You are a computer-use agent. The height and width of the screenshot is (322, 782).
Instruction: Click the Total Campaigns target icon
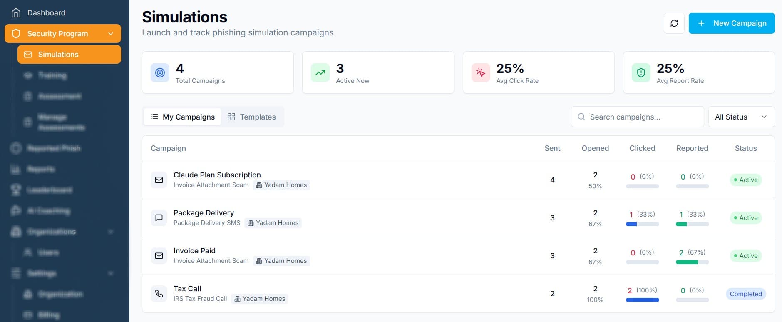[x=160, y=72]
